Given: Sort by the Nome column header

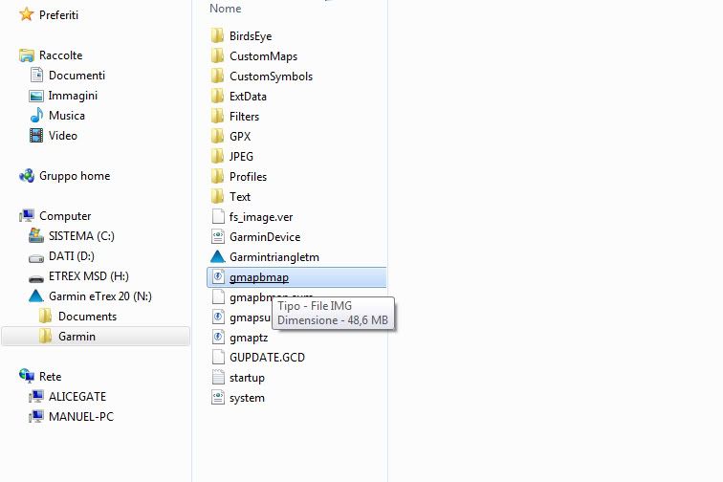Looking at the screenshot, I should click(x=226, y=9).
